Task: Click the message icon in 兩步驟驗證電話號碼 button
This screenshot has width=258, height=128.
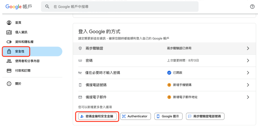Action: [190, 116]
